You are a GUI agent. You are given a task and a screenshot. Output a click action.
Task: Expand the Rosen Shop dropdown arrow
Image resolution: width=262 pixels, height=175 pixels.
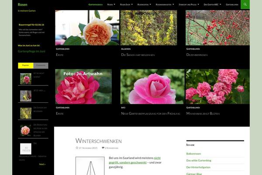(x=132, y=4)
